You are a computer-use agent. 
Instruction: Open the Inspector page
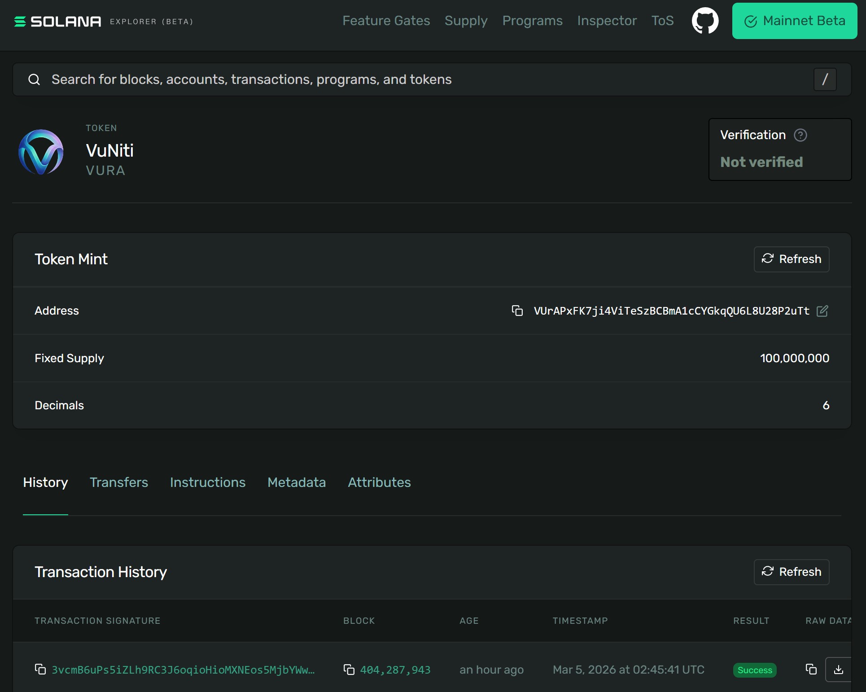point(607,21)
